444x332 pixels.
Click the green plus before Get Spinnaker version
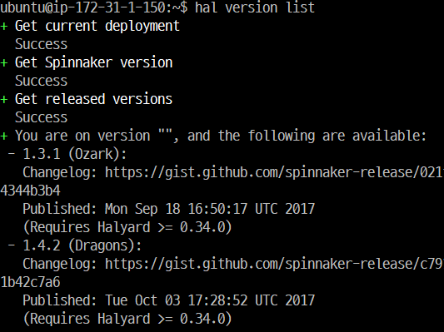click(4, 63)
